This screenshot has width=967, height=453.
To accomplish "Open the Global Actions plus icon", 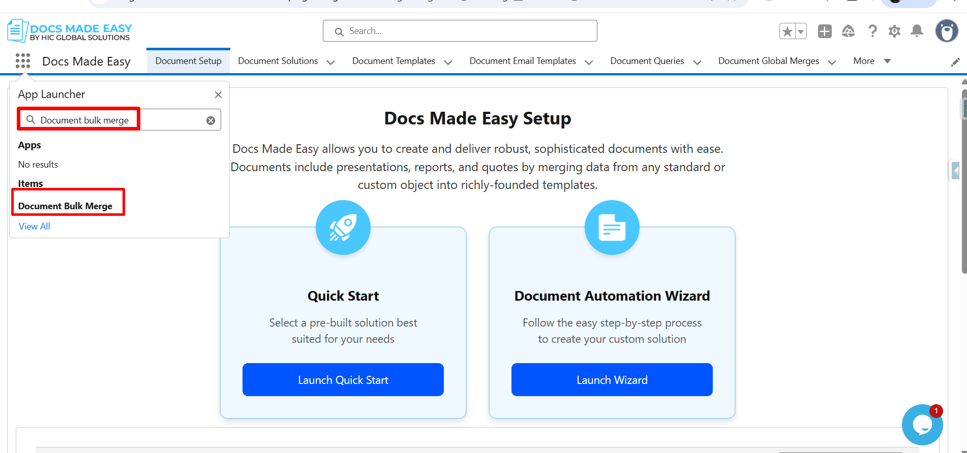I will click(x=824, y=31).
